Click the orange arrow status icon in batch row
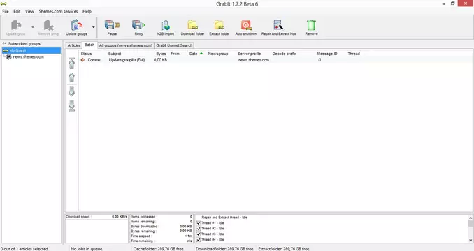Viewport: 474px width, 251px height. point(82,60)
